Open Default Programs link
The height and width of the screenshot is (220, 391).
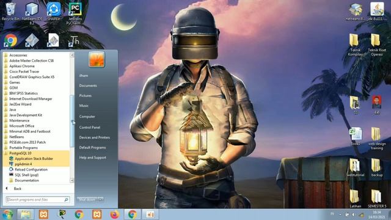pos(92,147)
